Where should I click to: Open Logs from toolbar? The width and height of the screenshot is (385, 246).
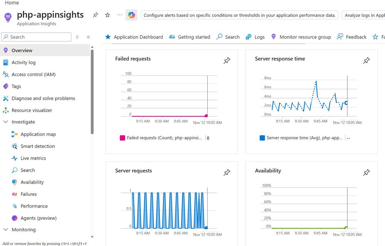pos(255,37)
